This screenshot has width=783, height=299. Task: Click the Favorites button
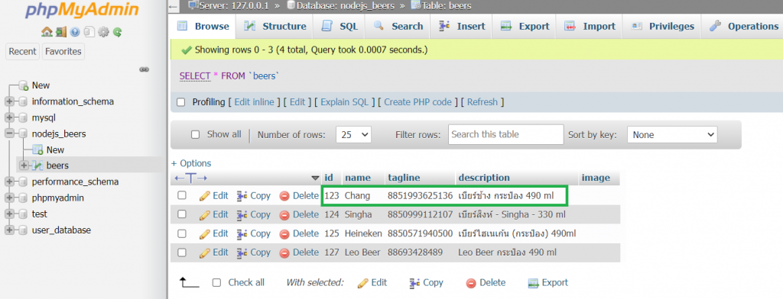63,51
